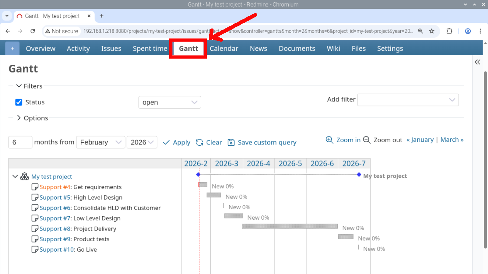Open the February month dropdown
The height and width of the screenshot is (274, 488).
point(100,142)
